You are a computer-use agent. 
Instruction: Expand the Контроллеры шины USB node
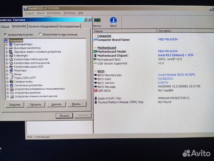(x=7, y=67)
